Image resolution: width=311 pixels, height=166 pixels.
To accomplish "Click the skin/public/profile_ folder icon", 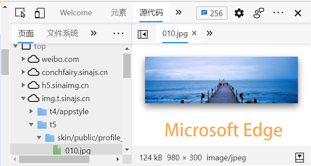I will coord(50,138).
